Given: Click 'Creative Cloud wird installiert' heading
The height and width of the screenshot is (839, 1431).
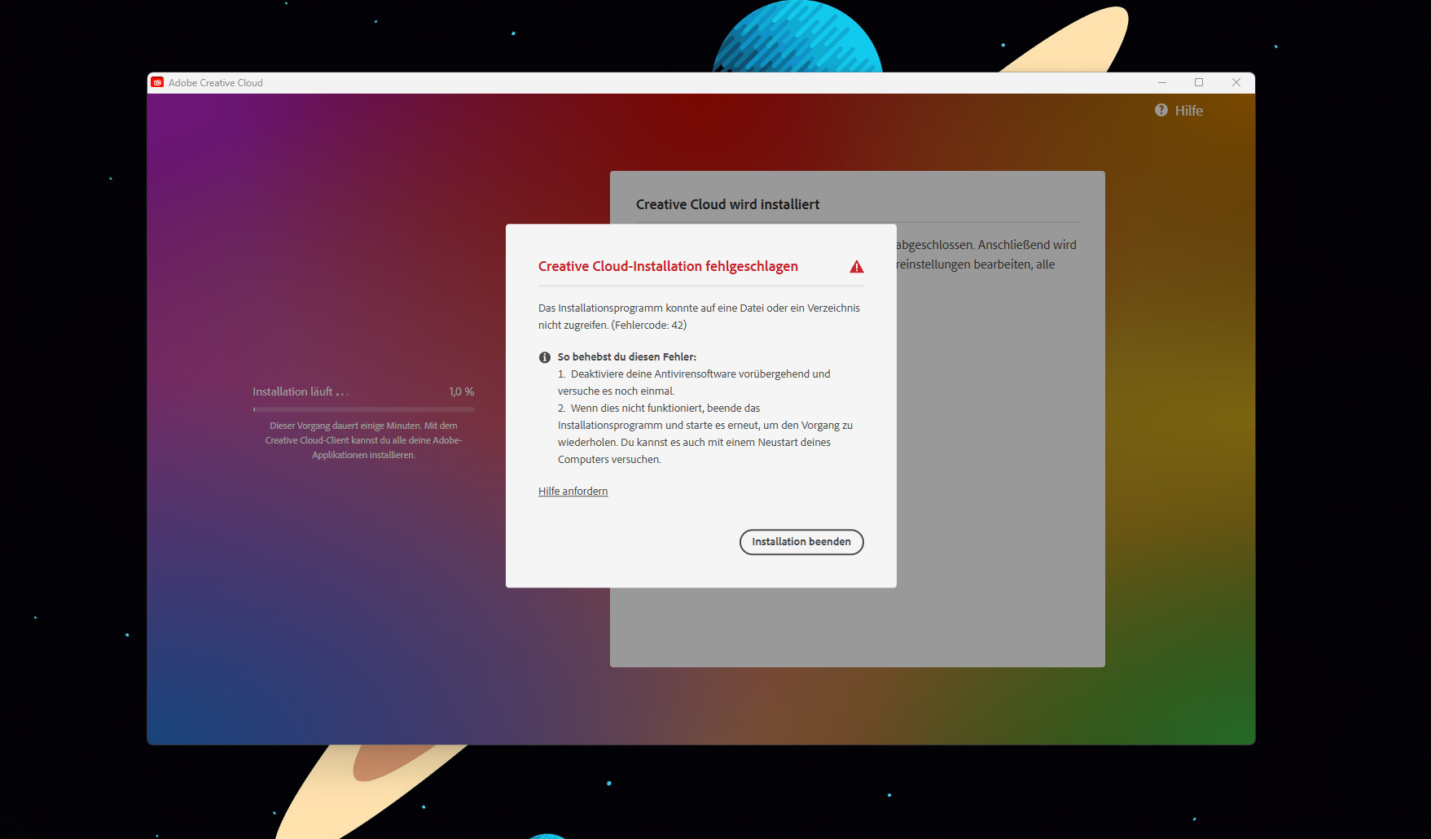Looking at the screenshot, I should (727, 204).
